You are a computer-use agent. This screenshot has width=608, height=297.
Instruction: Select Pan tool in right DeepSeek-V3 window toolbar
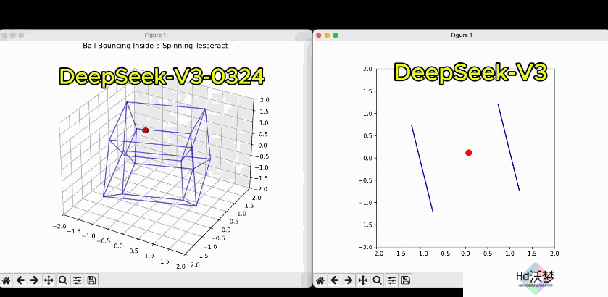[363, 280]
